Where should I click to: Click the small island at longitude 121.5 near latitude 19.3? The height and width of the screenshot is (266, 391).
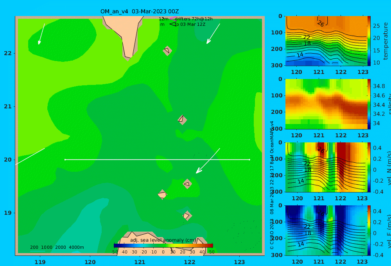(162, 194)
